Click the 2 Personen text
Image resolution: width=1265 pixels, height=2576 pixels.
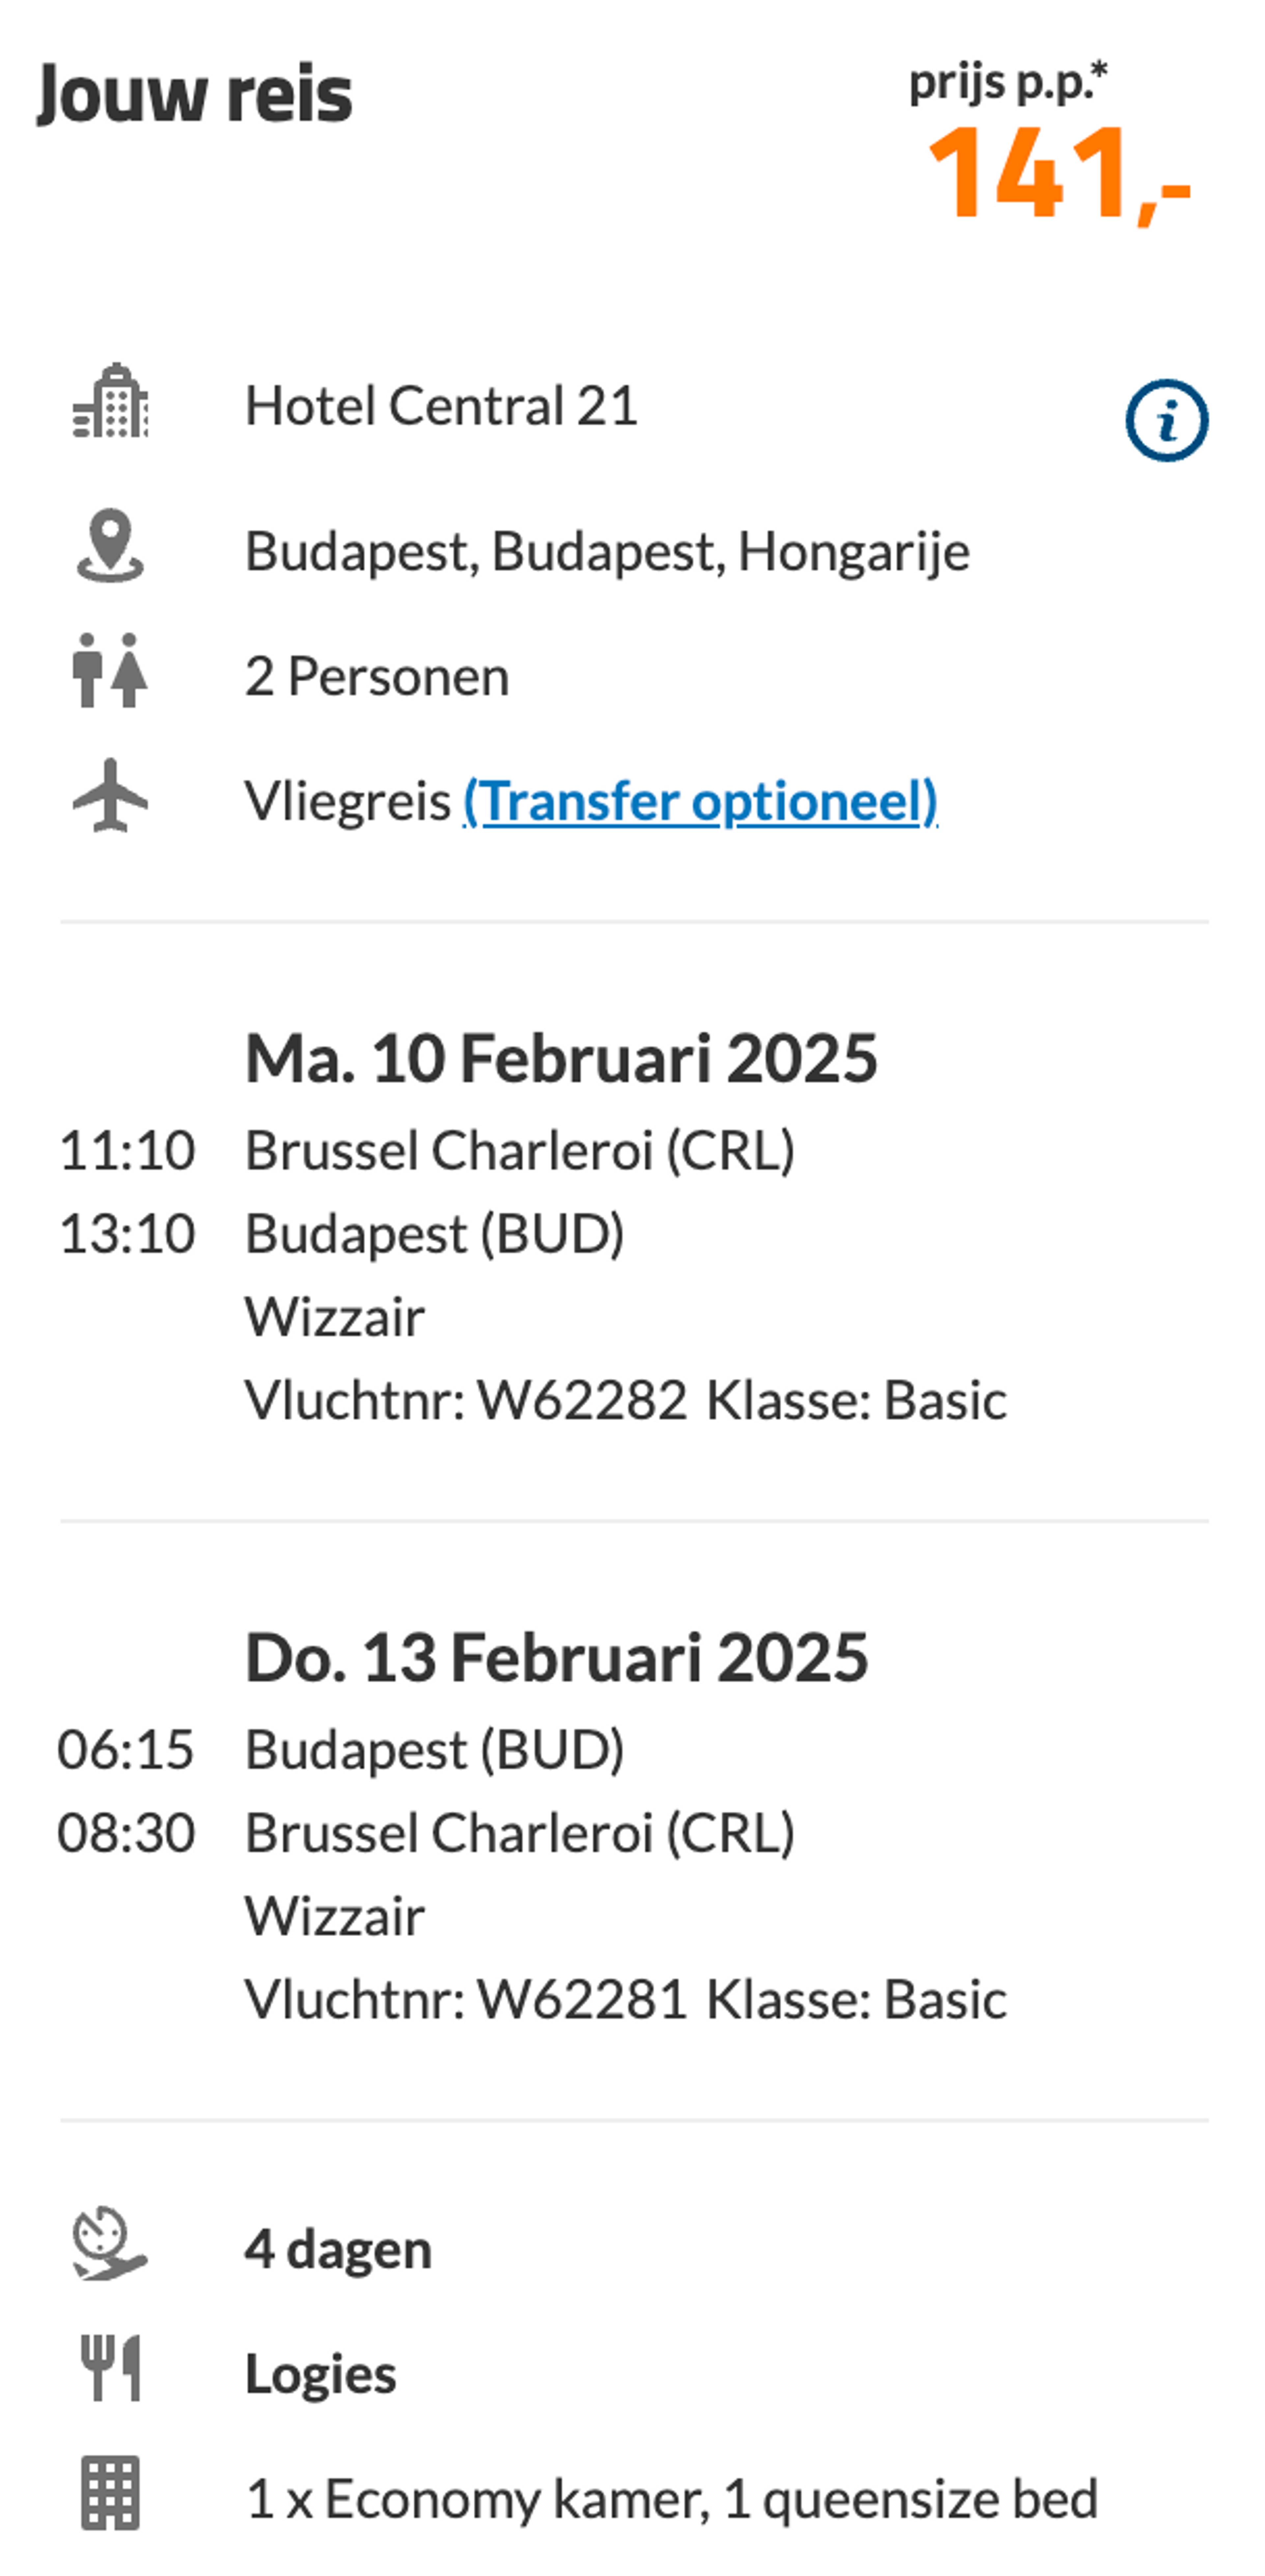(x=377, y=677)
